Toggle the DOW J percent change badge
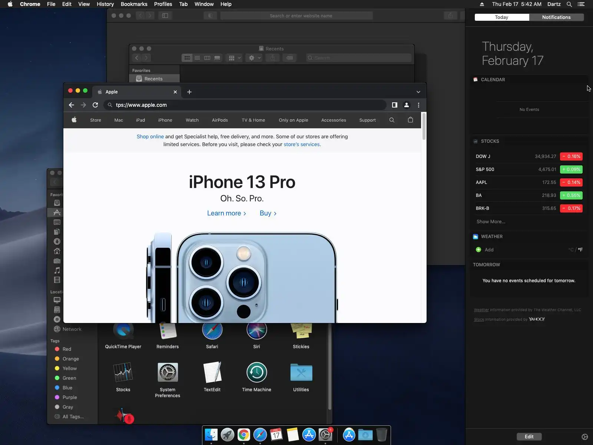Image resolution: width=593 pixels, height=445 pixels. coord(571,156)
